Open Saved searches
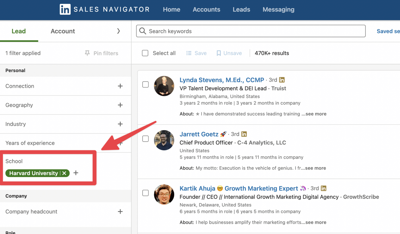The height and width of the screenshot is (234, 400). click(388, 31)
